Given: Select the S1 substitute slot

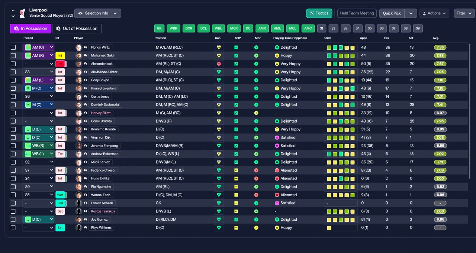Looking at the screenshot, I should pos(322,29).
